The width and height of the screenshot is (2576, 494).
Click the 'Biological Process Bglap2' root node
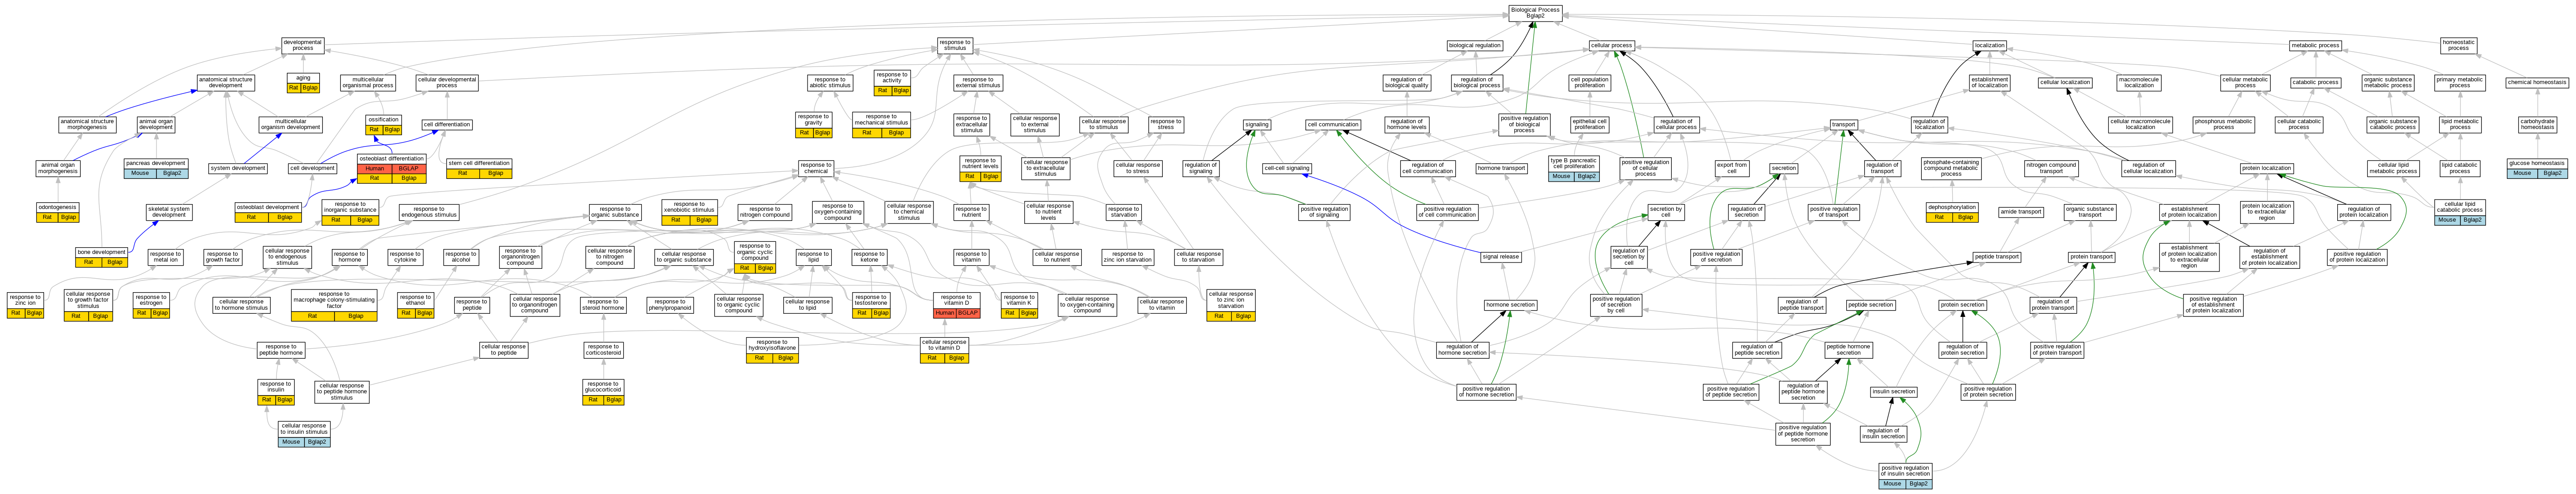coord(1535,13)
